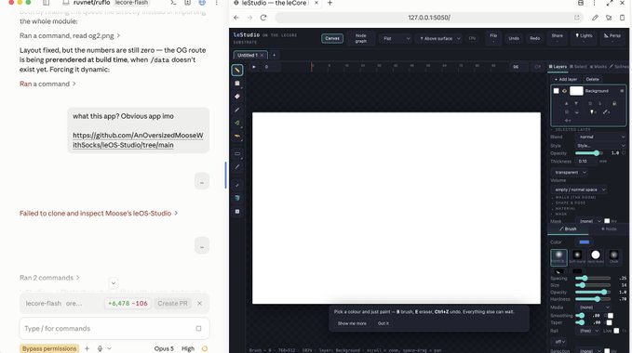The image size is (632, 353).
Task: Click the Add layer button
Action: 566,79
